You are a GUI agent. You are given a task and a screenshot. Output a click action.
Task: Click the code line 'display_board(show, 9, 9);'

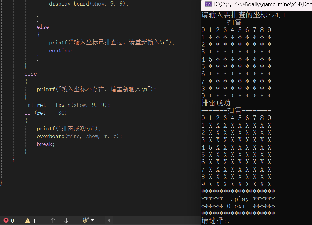coord(89,4)
